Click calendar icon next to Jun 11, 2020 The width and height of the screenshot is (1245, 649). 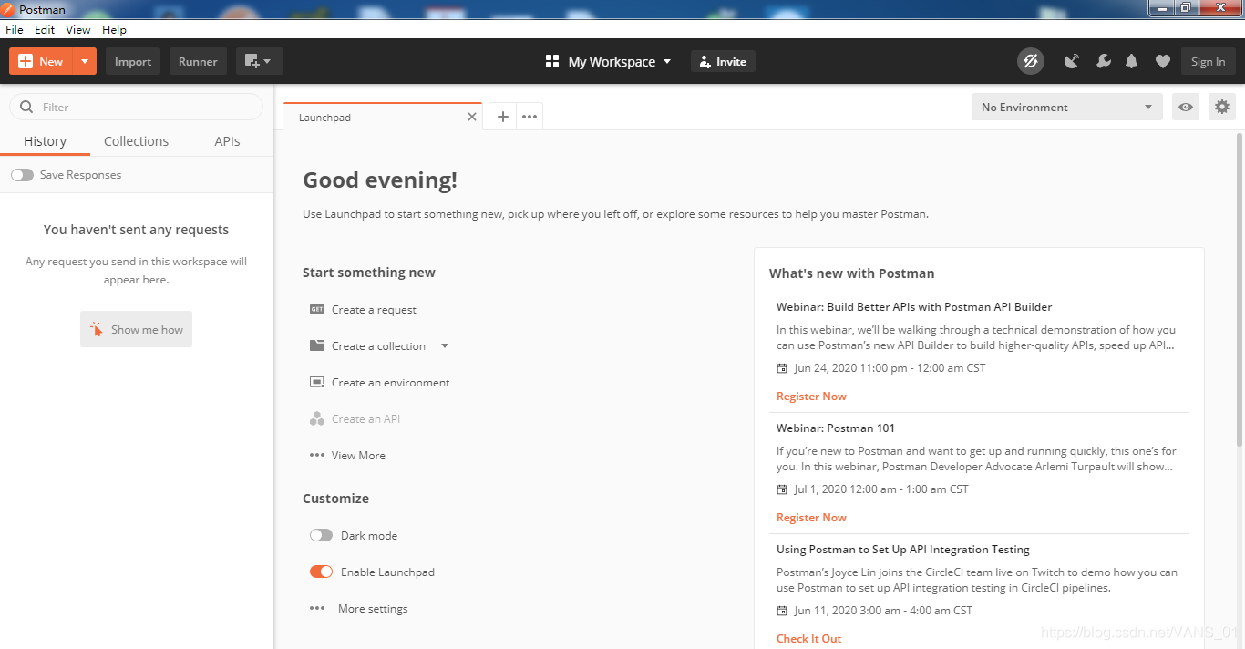(x=782, y=611)
